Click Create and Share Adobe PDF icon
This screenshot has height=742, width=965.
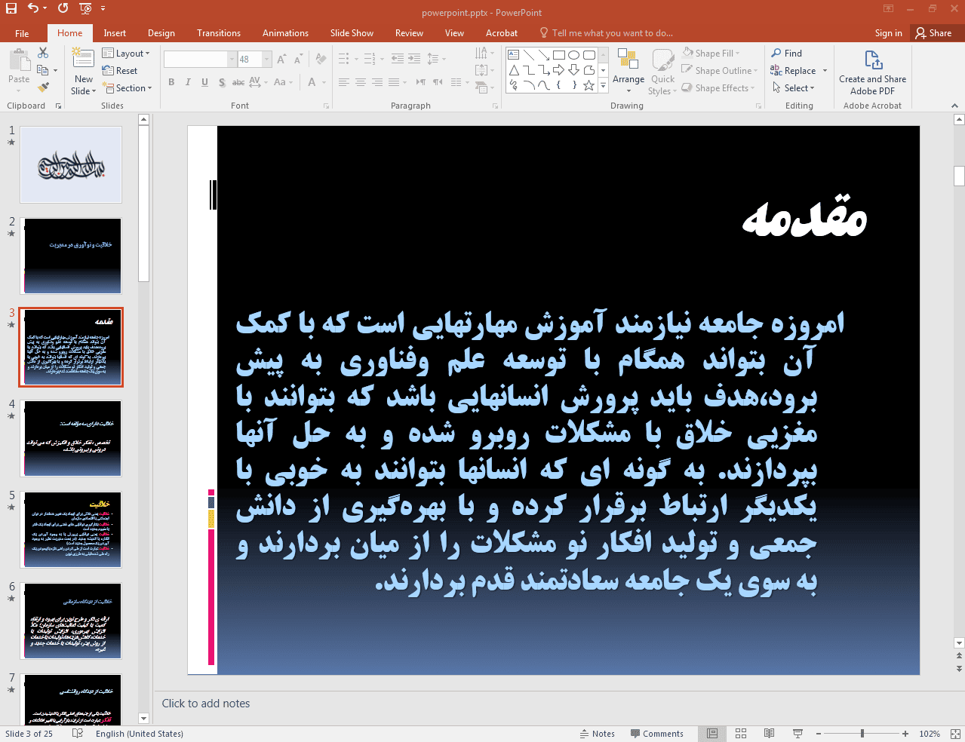[872, 61]
